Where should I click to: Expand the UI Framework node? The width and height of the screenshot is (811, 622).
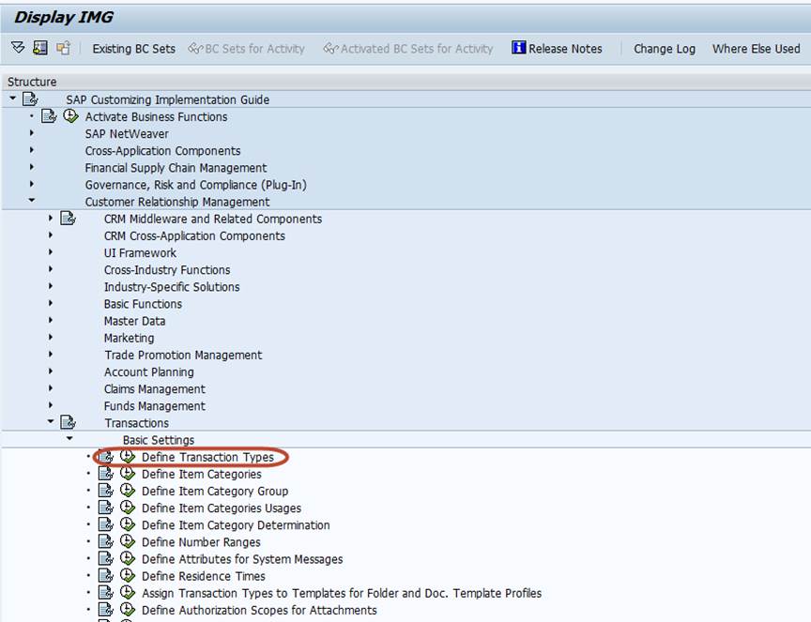50,252
